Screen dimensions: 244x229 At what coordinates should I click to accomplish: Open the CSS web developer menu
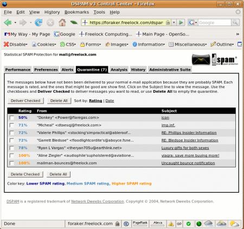(x=68, y=44)
